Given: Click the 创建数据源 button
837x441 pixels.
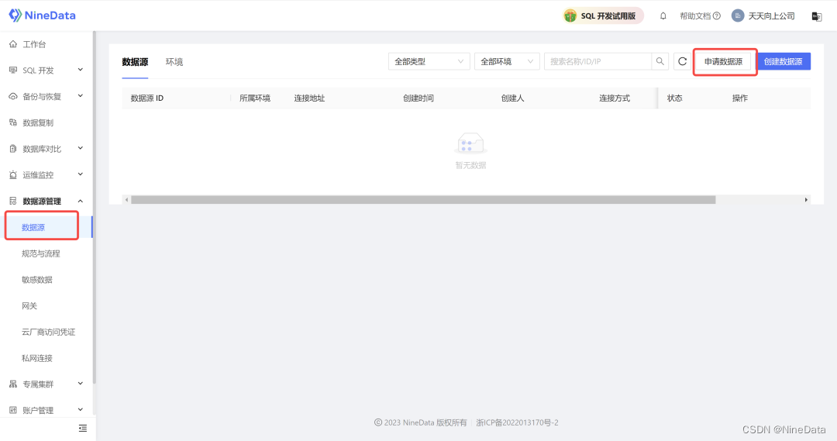Looking at the screenshot, I should (783, 61).
